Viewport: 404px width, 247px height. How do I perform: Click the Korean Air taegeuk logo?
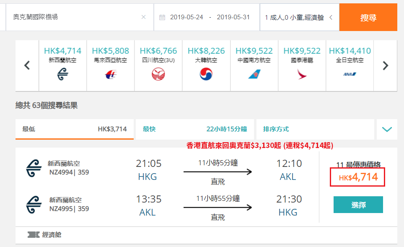point(206,74)
